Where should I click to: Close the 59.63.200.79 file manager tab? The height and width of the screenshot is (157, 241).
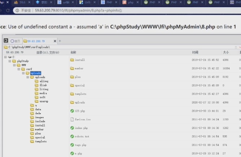(55, 41)
